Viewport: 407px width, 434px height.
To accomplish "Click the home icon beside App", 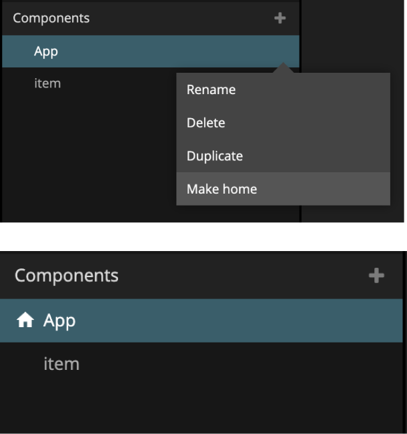I will coord(25,321).
